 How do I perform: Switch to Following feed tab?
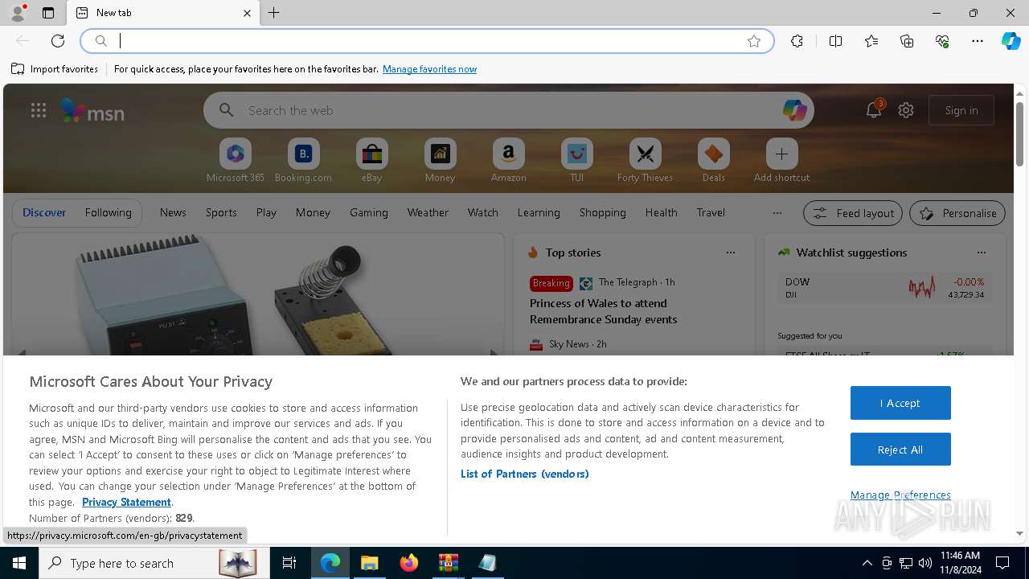[x=108, y=212]
